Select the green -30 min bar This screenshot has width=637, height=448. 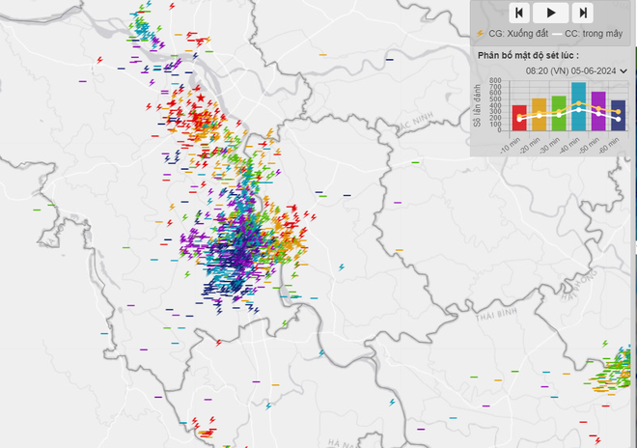click(x=559, y=113)
